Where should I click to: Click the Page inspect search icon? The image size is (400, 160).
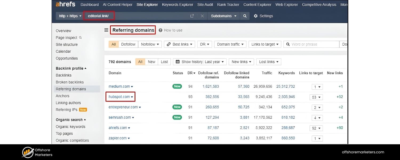[x=80, y=38]
